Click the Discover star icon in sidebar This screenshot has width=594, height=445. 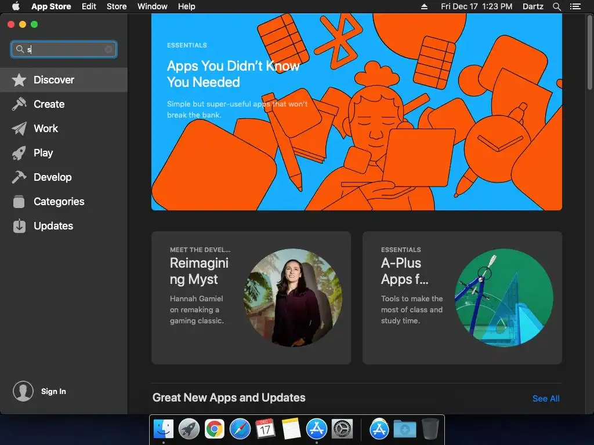(x=19, y=80)
